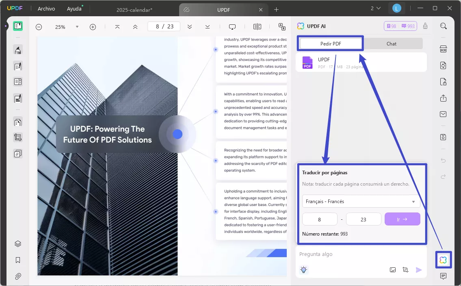Image resolution: width=461 pixels, height=286 pixels.
Task: Click the Share upload icon
Action: pyautogui.click(x=443, y=98)
